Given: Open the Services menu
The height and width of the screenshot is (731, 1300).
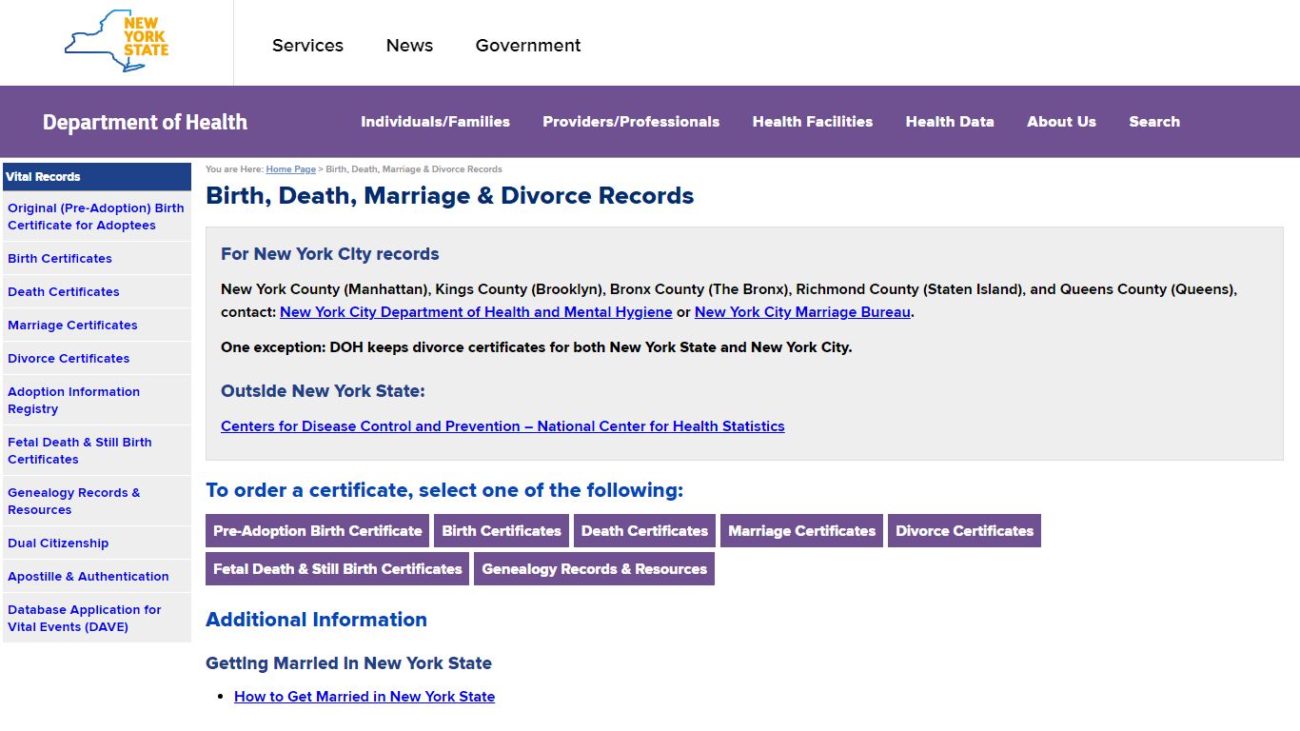Looking at the screenshot, I should tap(307, 45).
